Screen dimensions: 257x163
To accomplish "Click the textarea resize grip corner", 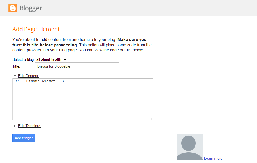I will pyautogui.click(x=151, y=118).
